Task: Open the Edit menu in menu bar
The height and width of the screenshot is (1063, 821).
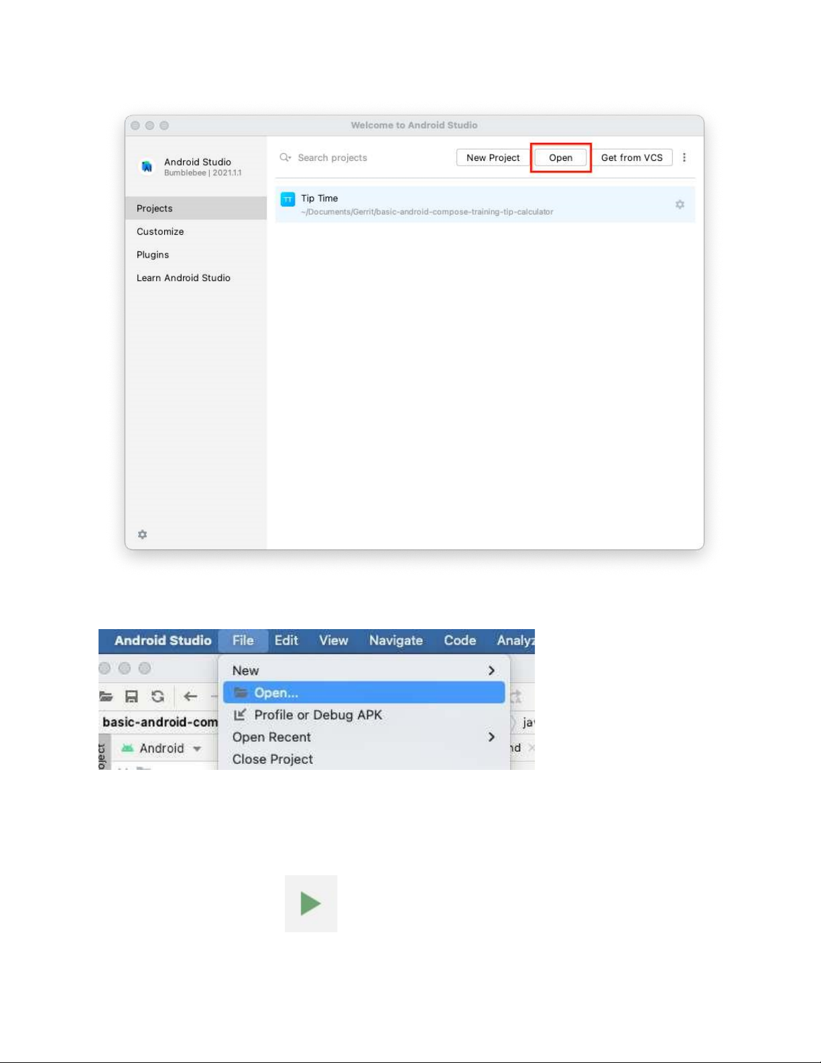Action: click(x=286, y=640)
